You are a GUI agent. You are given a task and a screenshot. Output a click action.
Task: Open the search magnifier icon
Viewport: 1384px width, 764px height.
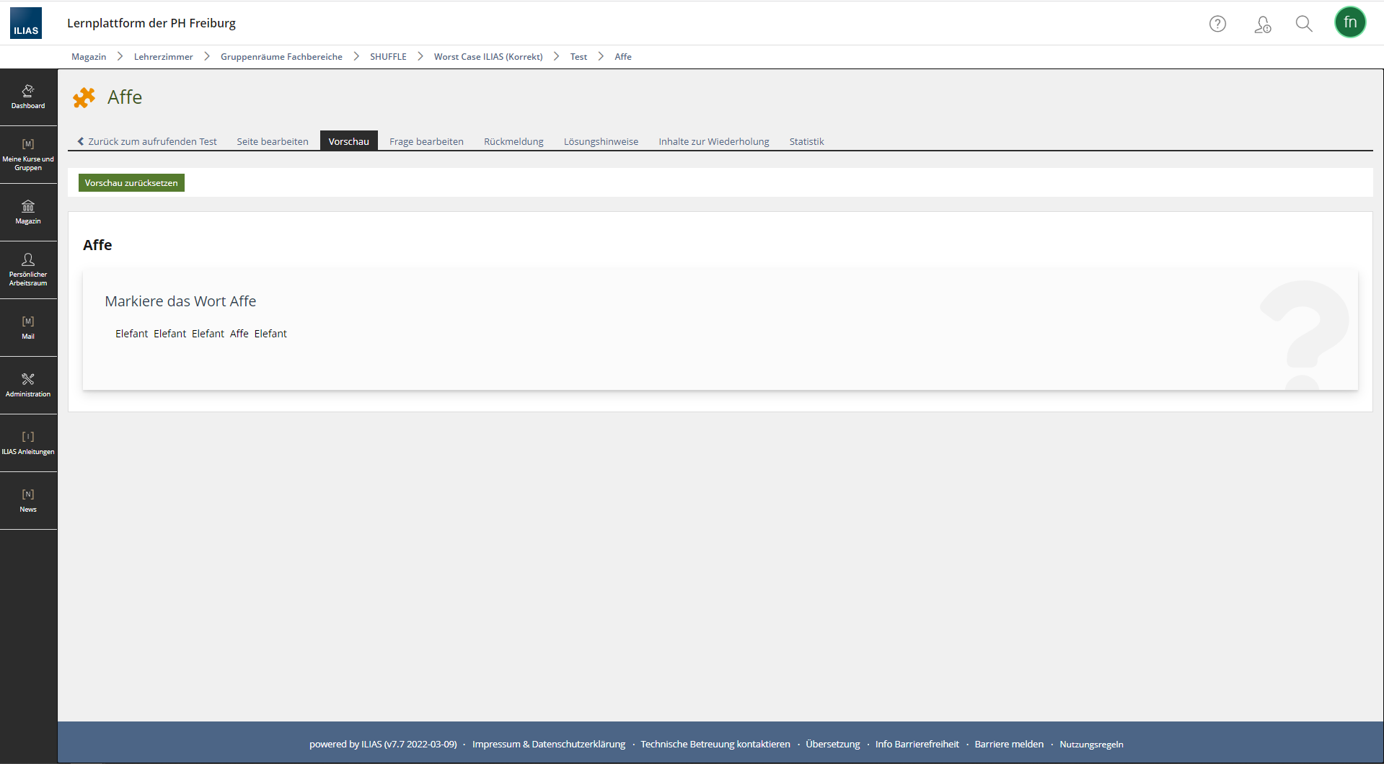coord(1303,24)
